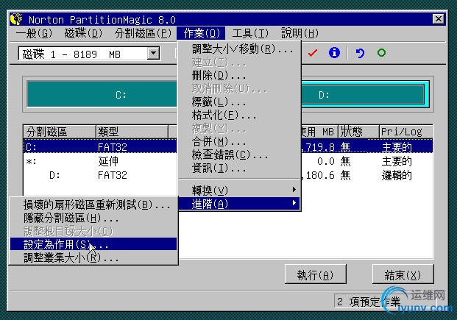This screenshot has height=320, width=457.
Task: Choose 刪除(D) menu item
Action: tap(240, 76)
